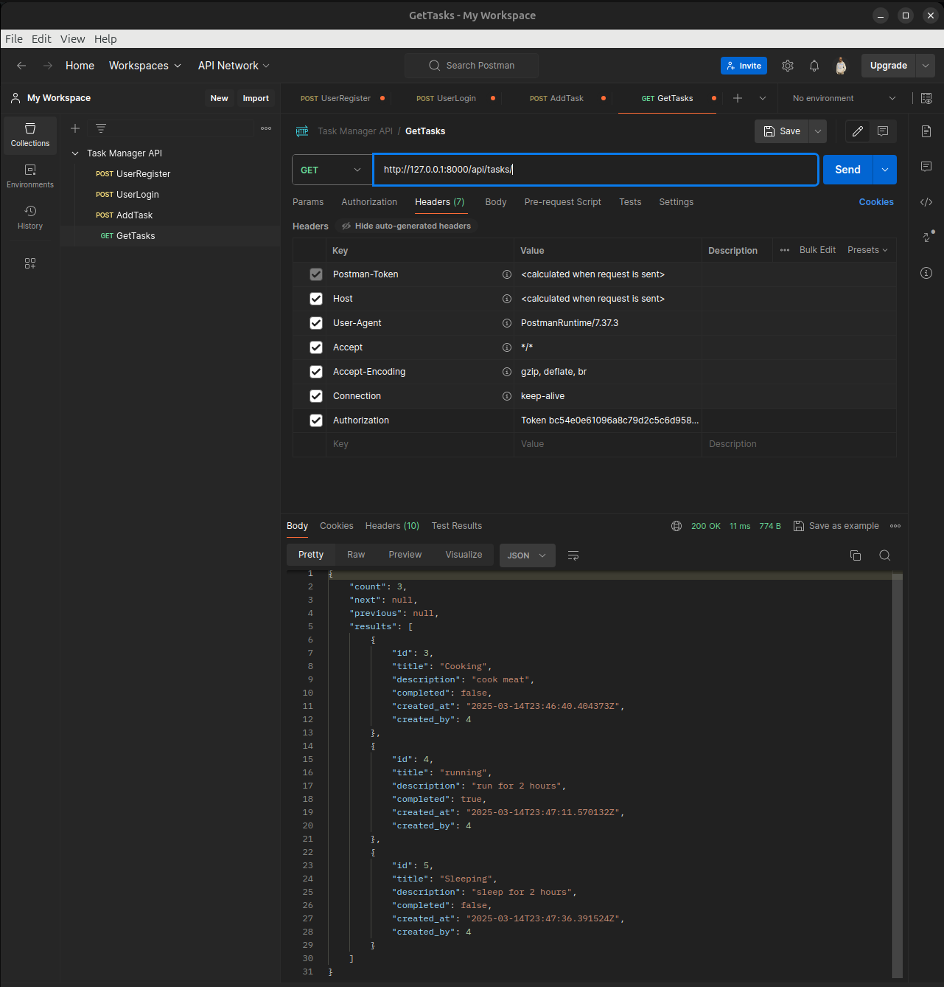Switch to the Authorization request tab
944x987 pixels.
(x=369, y=202)
